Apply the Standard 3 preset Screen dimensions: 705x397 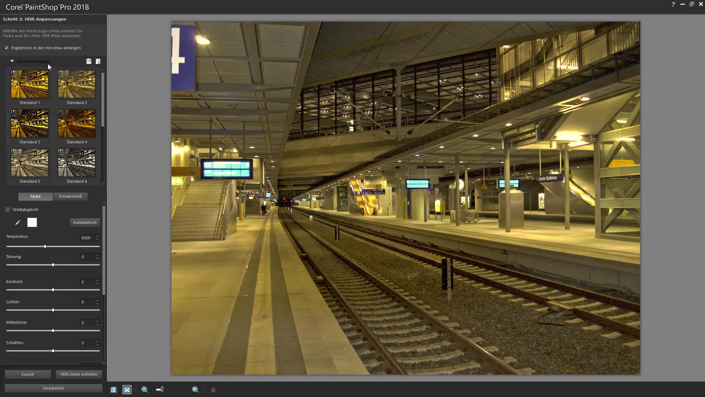pos(30,126)
